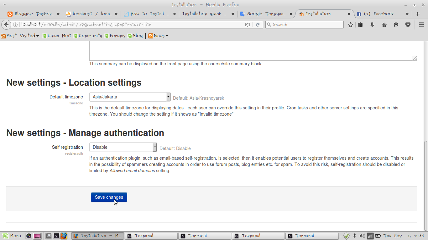Image resolution: width=428 pixels, height=240 pixels.
Task: Switch to the localhost phpMyAdmin tab
Action: [x=91, y=14]
